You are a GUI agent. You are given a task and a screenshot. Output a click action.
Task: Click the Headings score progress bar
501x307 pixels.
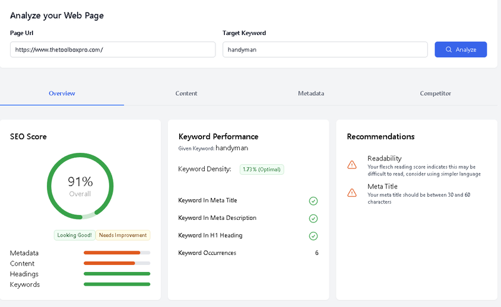pyautogui.click(x=116, y=274)
